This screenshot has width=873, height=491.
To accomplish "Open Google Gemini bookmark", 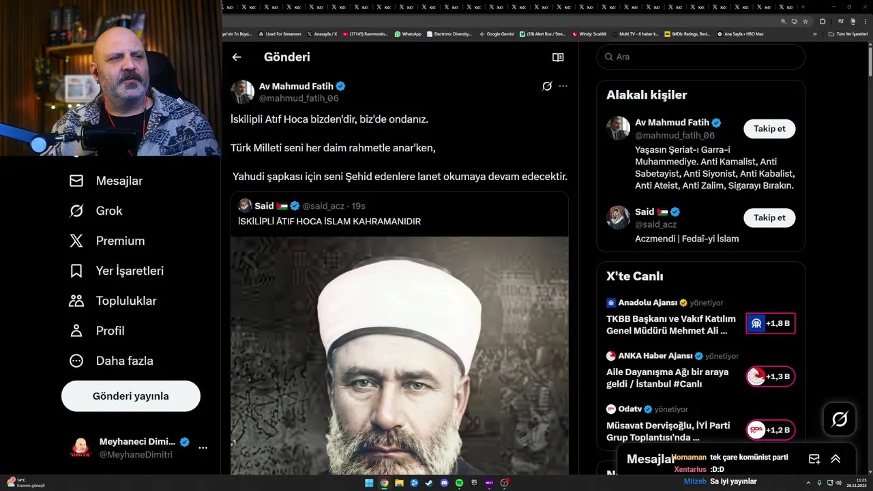I will click(497, 33).
